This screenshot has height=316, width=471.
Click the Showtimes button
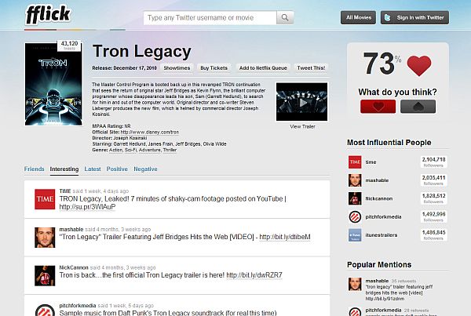177,68
